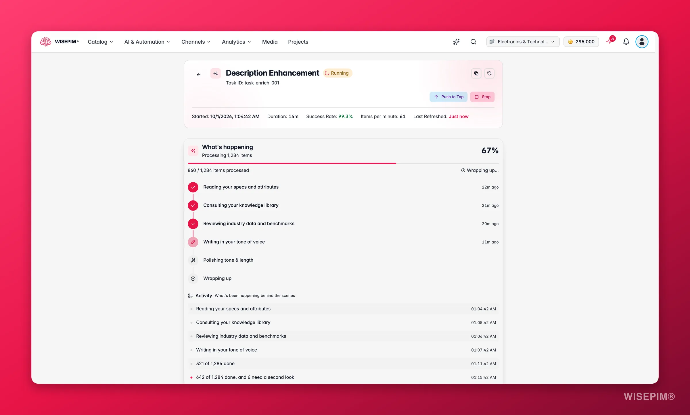The image size is (690, 415).
Task: Click the WISEPIM brain logo icon
Action: pyautogui.click(x=46, y=42)
